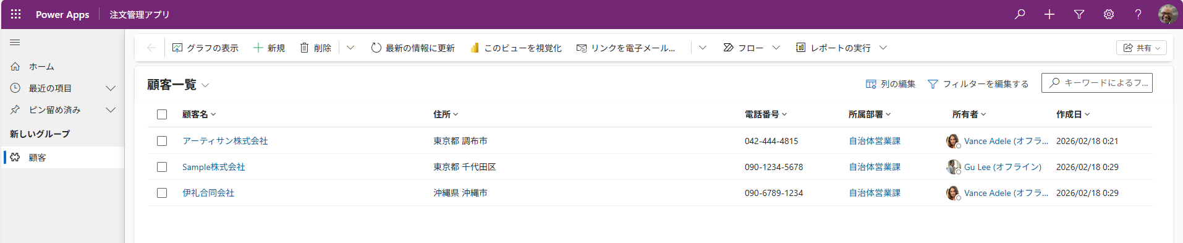1183x243 pixels.
Task: Open Vance Adele owner in 伊礼合同会社 row
Action: coord(1006,193)
